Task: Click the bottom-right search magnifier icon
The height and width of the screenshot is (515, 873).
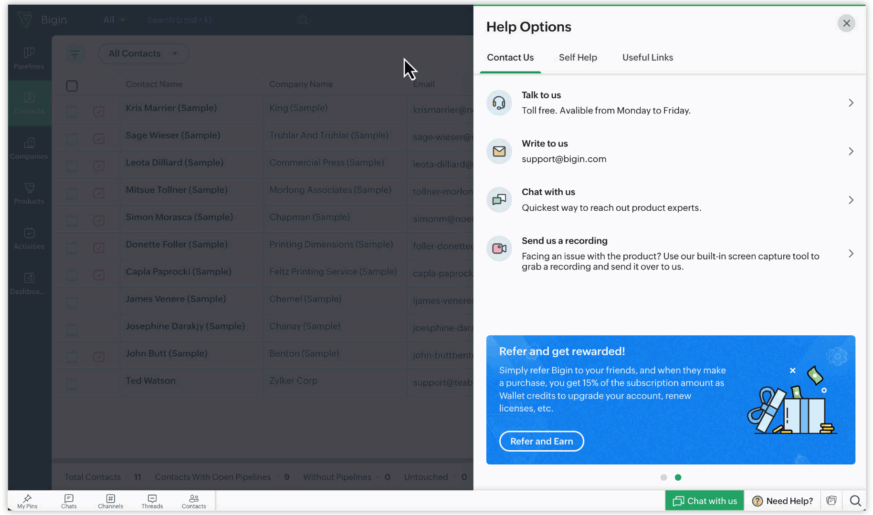Action: click(855, 501)
